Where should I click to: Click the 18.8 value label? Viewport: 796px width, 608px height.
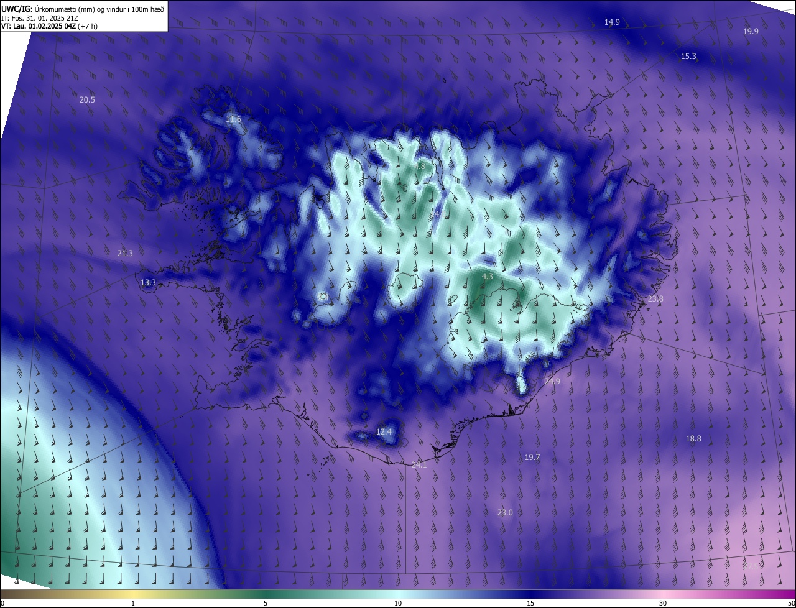[693, 439]
